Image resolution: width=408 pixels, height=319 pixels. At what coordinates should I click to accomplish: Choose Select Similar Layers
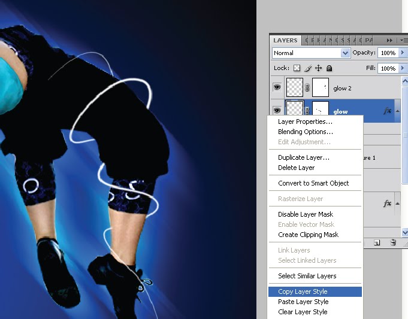[315, 276]
